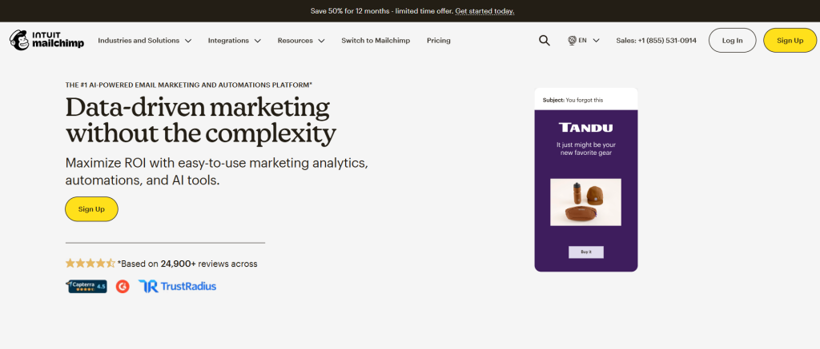Click the product image in email preview
820x349 pixels.
coord(585,202)
